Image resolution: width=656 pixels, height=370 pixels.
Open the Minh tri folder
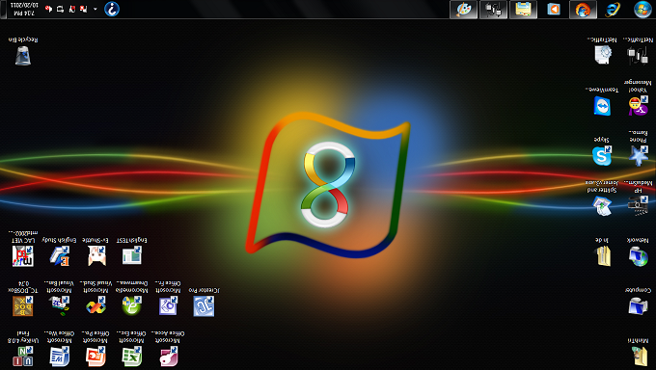coord(638,353)
